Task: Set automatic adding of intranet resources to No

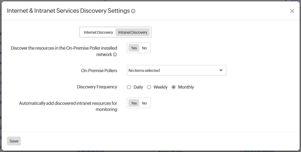Action: tap(144, 103)
